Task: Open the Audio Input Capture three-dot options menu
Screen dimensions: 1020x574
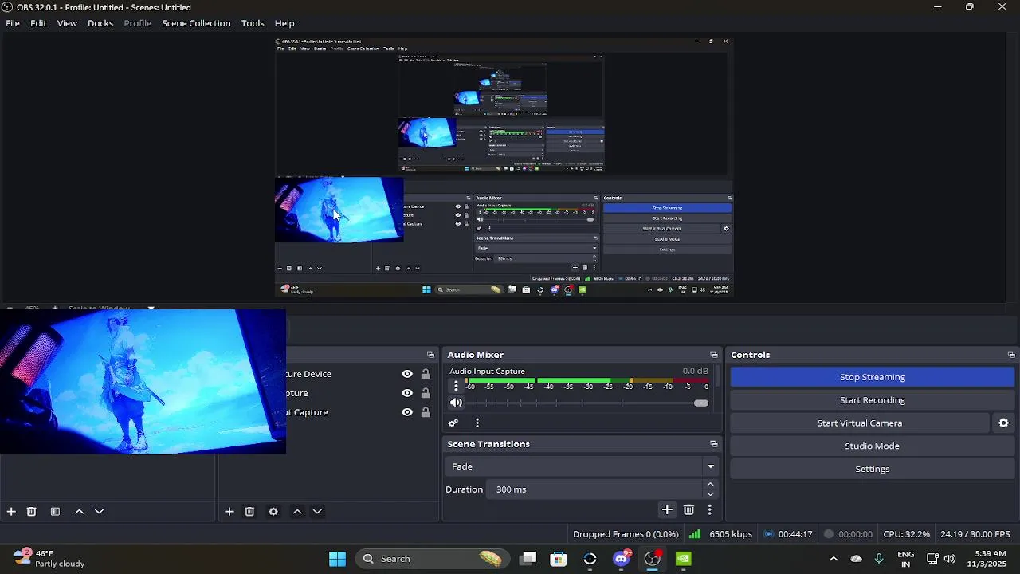Action: pos(456,386)
